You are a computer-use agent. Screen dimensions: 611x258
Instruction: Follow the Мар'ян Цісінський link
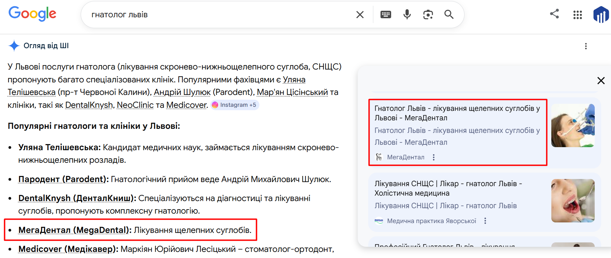292,92
